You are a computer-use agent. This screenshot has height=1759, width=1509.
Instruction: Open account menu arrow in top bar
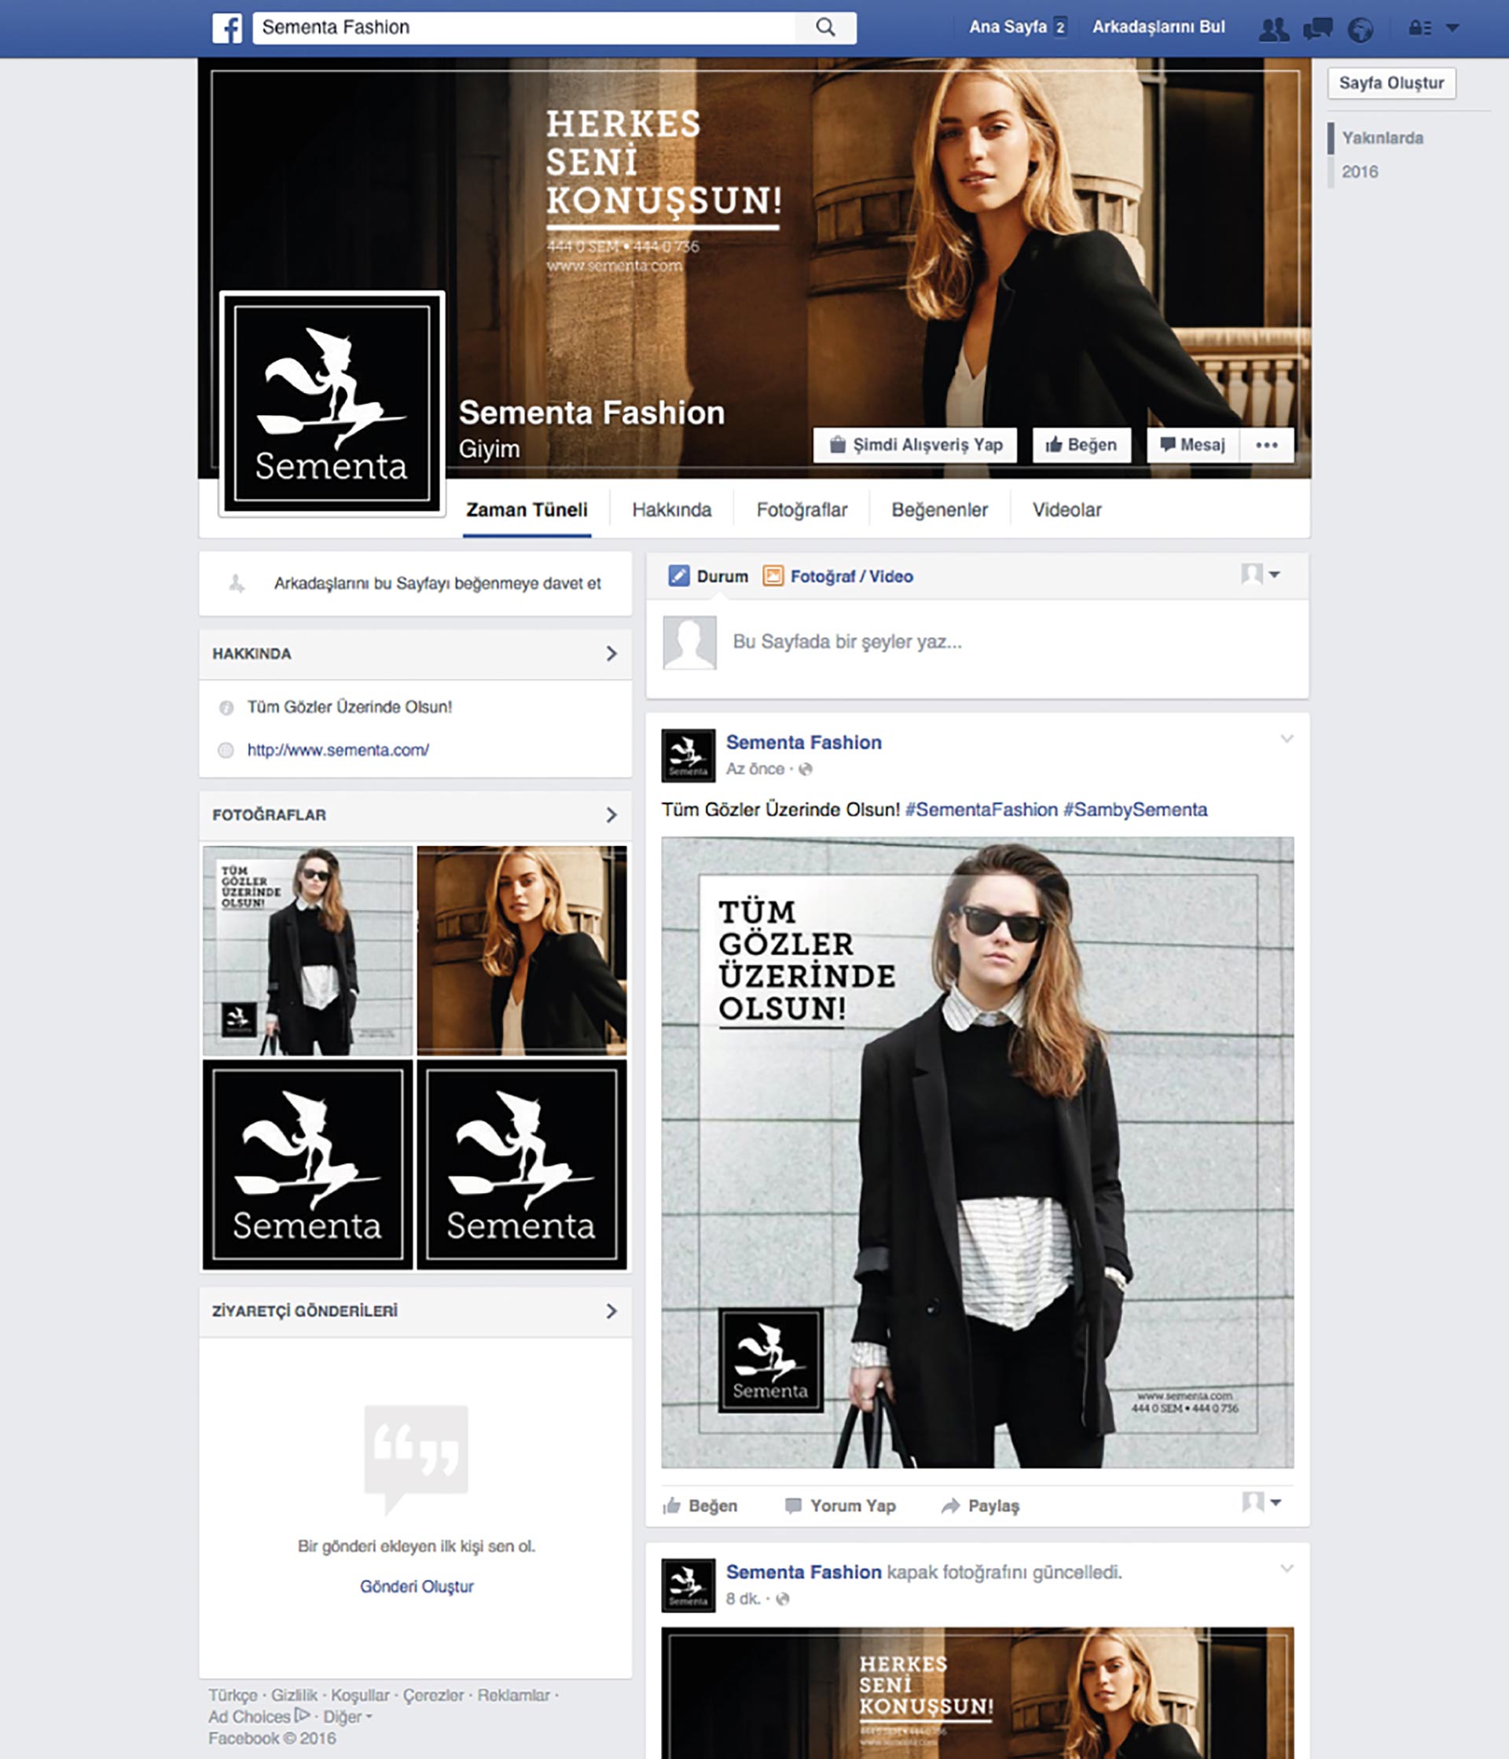click(1453, 28)
